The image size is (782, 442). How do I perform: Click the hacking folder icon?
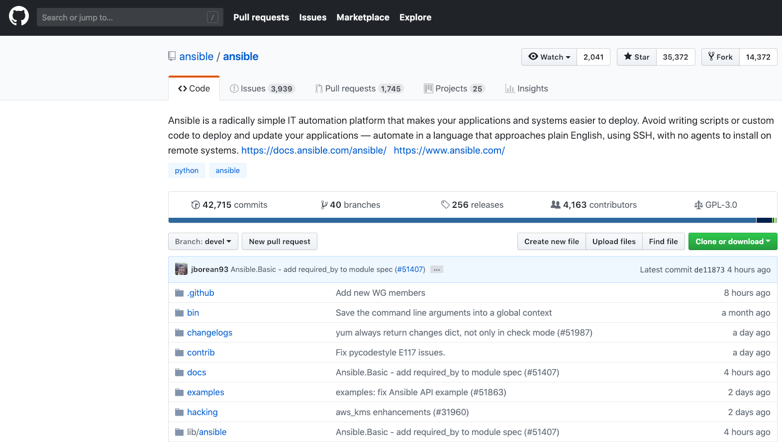pyautogui.click(x=180, y=412)
